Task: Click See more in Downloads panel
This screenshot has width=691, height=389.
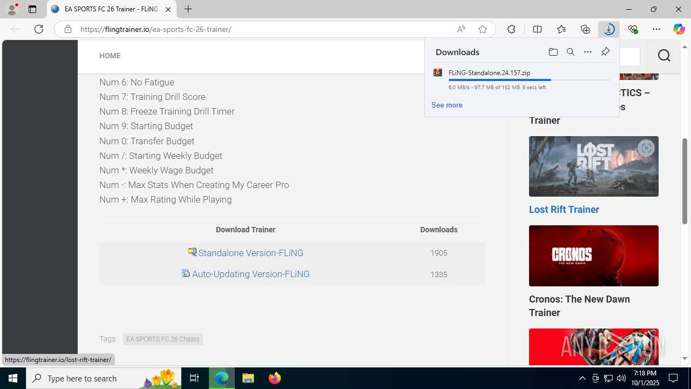Action: click(x=446, y=105)
